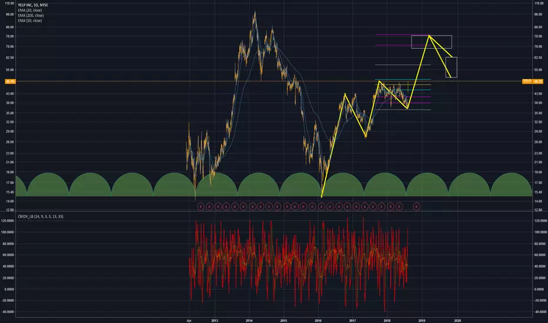Click the 98.00 value on the left price axis
Image resolution: width=548 pixels, height=323 pixels.
point(10,15)
